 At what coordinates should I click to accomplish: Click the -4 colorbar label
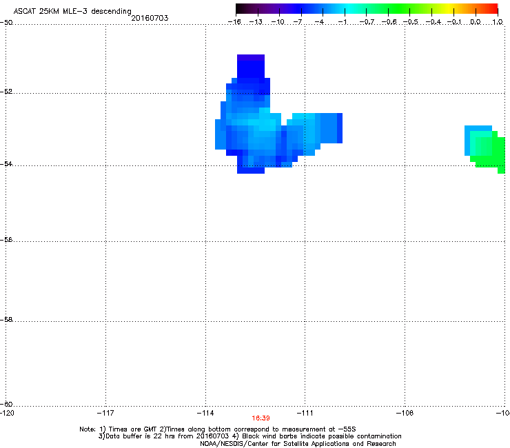coord(319,22)
